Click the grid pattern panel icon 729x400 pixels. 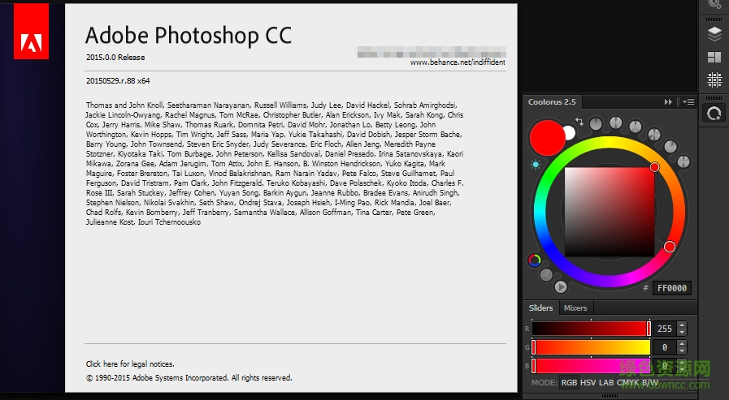click(714, 80)
